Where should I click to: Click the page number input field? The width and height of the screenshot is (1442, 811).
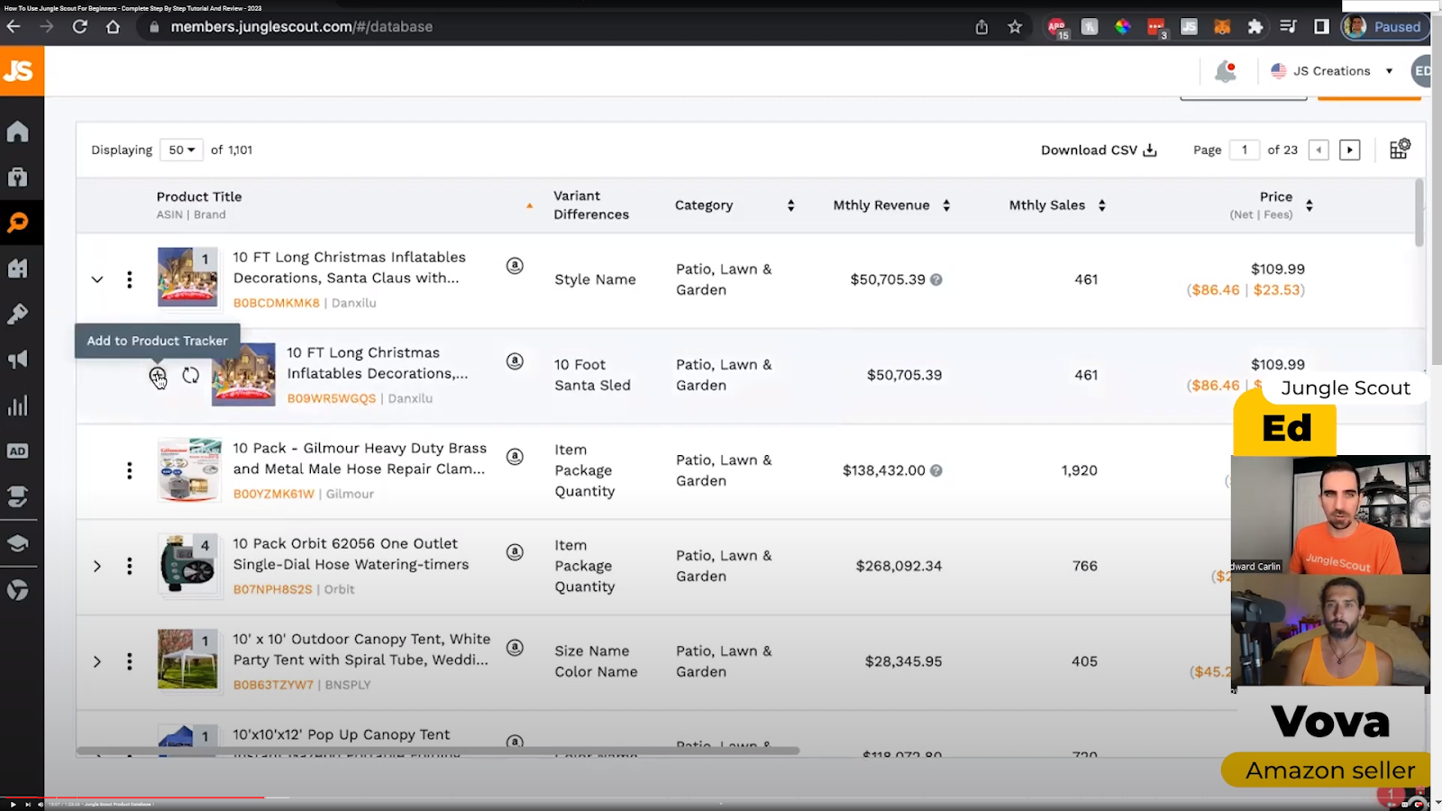click(x=1245, y=150)
